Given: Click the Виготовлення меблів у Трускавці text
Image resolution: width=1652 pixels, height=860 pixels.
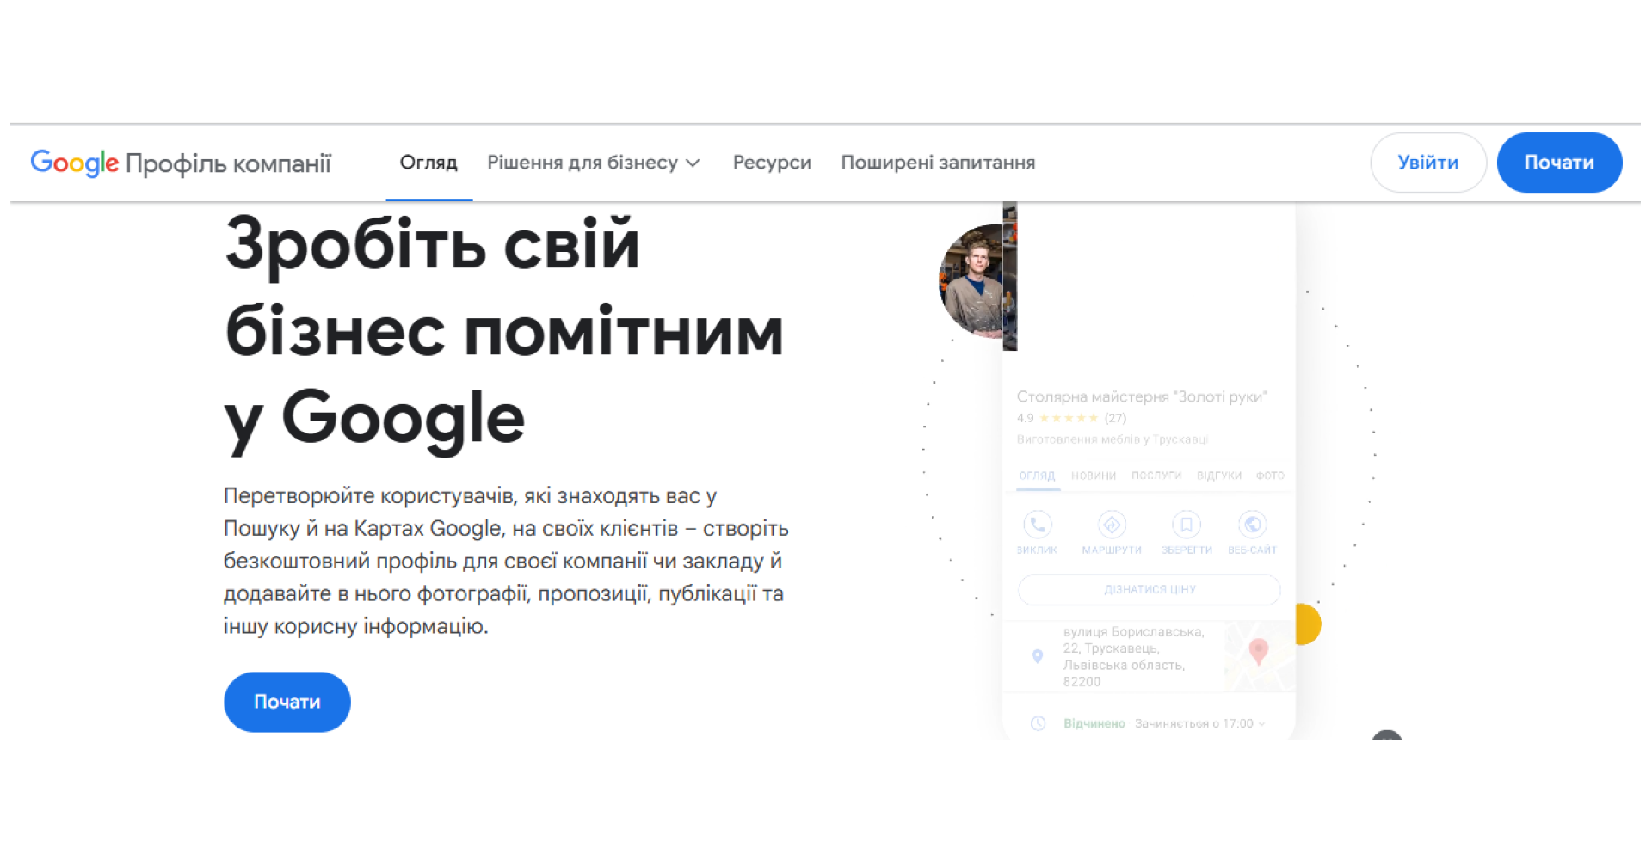Looking at the screenshot, I should [x=1113, y=439].
